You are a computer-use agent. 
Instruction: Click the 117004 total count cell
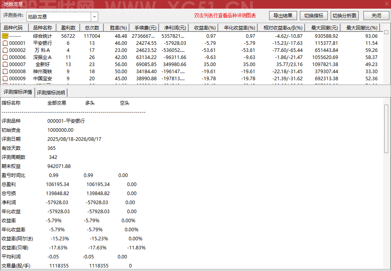point(92,36)
